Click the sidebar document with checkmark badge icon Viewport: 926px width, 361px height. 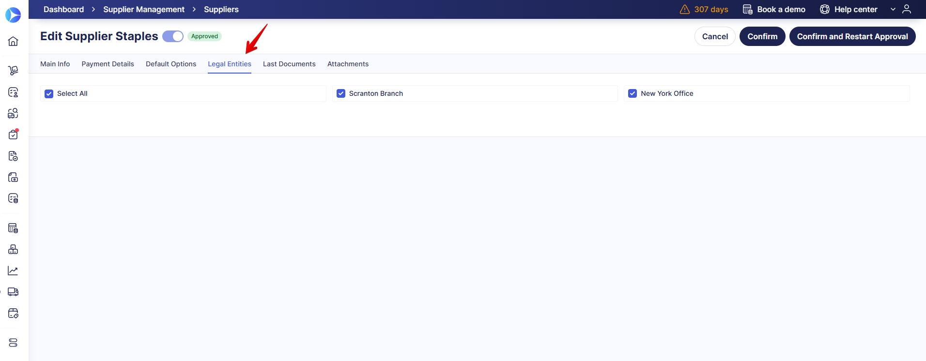pyautogui.click(x=13, y=156)
